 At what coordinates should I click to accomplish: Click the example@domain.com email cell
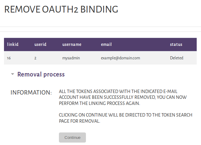coord(120,58)
